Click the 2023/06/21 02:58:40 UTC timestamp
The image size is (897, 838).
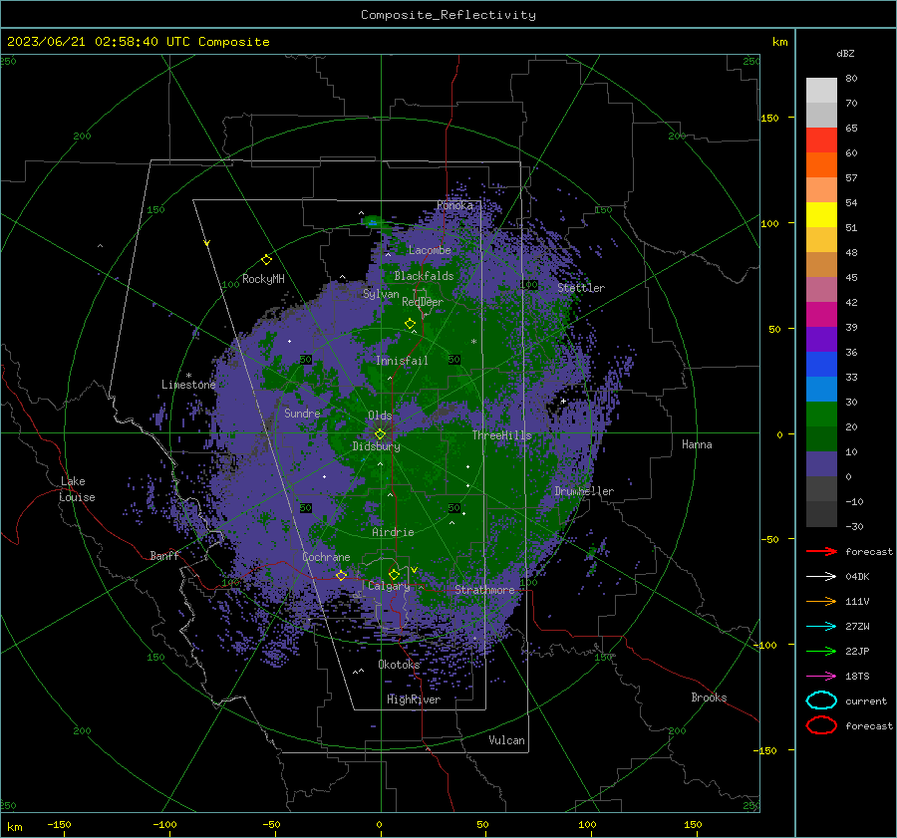pyautogui.click(x=138, y=42)
